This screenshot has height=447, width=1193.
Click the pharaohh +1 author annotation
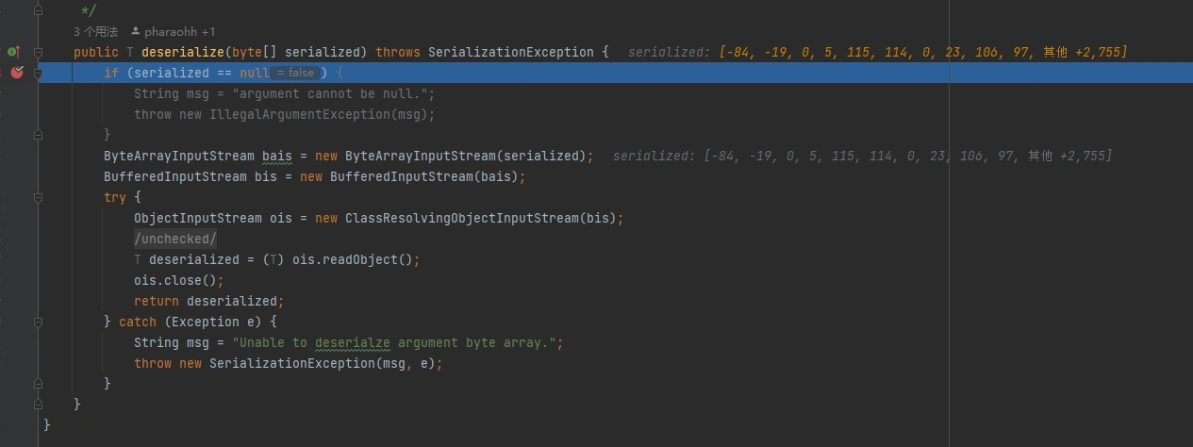179,32
